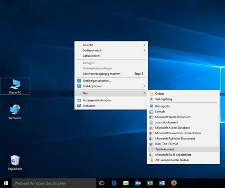Click the Word document icon in submenu
Viewport: 225px width, 188px height.
point(151,117)
